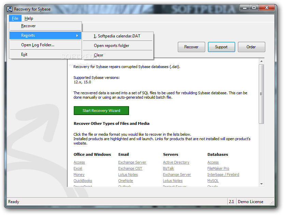
Task: Click the Email heading
Action: click(124, 154)
